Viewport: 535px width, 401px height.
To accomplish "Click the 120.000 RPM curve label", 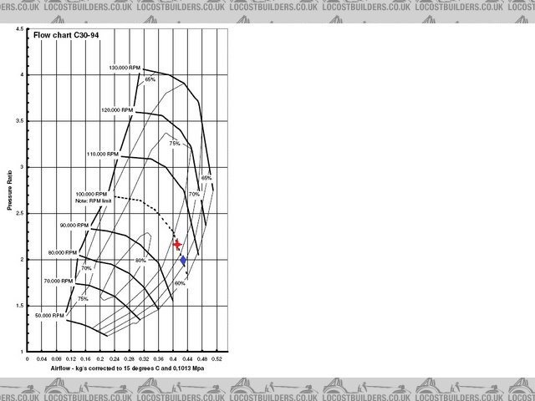I will click(x=117, y=110).
